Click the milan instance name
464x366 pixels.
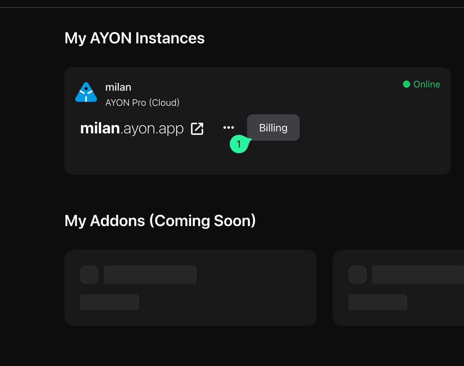point(118,87)
